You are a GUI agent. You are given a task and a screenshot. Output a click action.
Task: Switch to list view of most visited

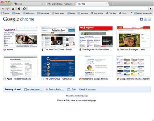[x=145, y=19]
